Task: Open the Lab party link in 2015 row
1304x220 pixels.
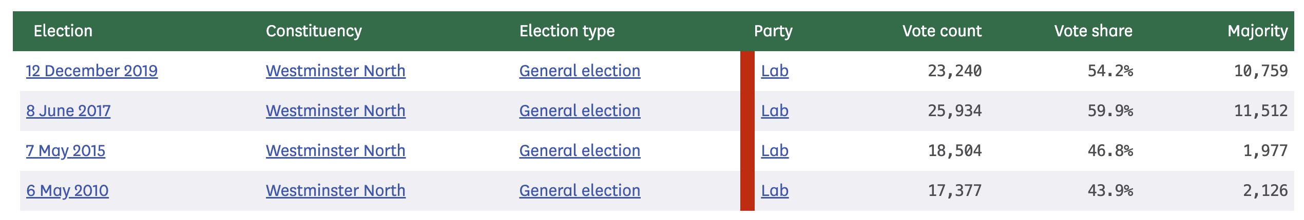Action: pos(774,150)
